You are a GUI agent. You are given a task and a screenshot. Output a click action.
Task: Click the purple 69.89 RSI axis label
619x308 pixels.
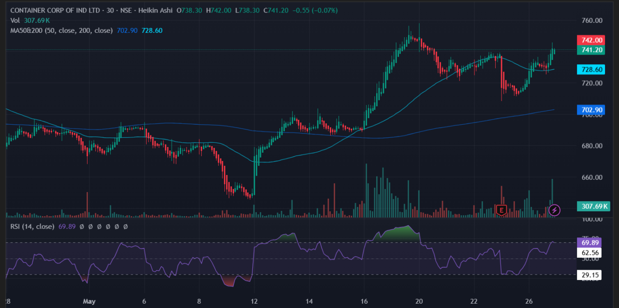point(591,242)
